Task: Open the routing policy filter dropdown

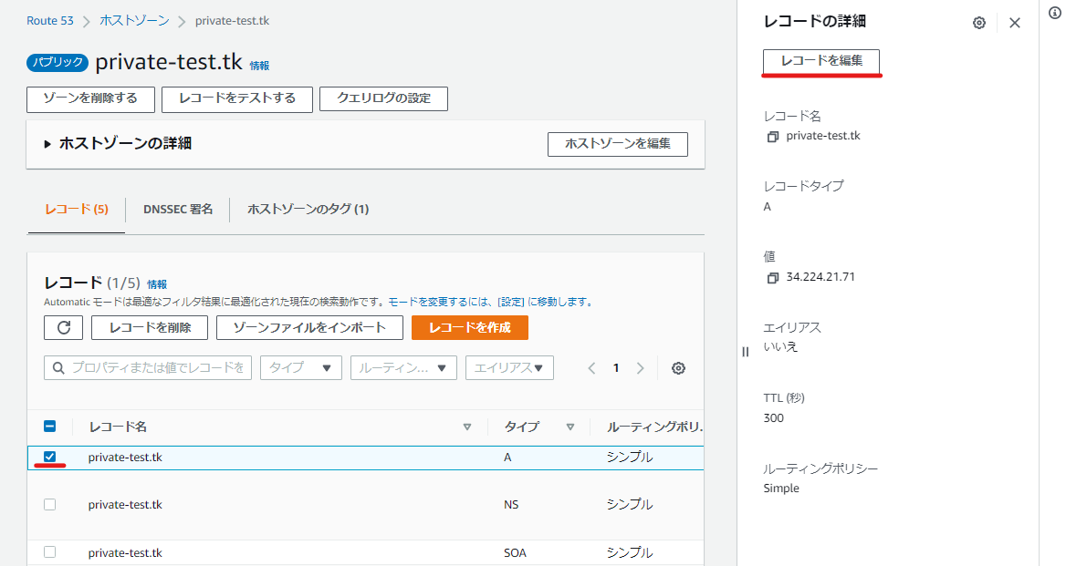Action: 403,368
